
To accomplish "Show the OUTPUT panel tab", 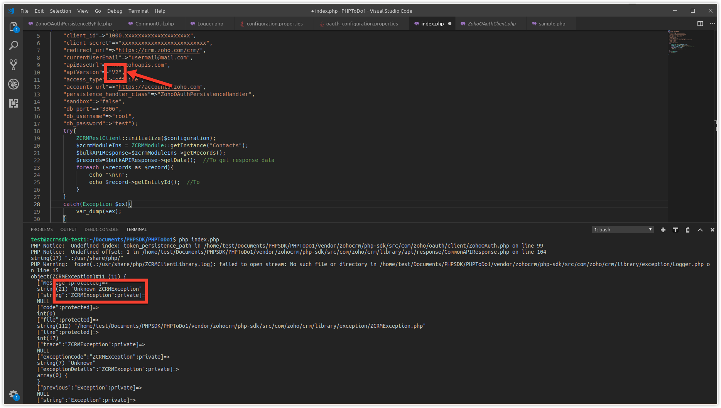I will [x=69, y=229].
